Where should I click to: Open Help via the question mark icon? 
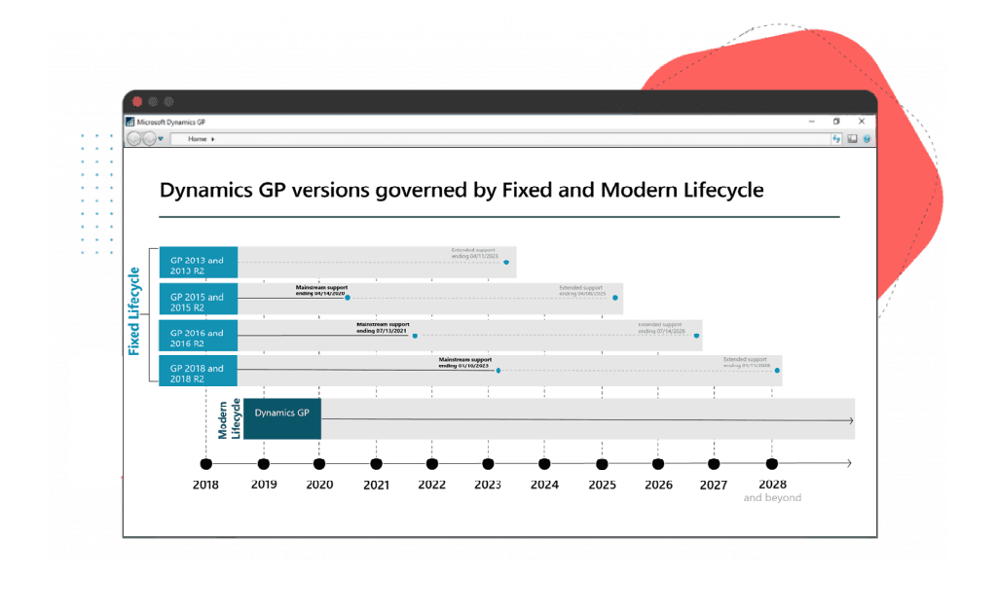click(x=868, y=138)
